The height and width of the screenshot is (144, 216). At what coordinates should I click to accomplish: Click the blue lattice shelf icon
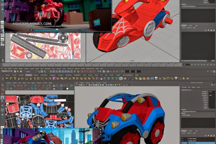[x=152, y=78]
